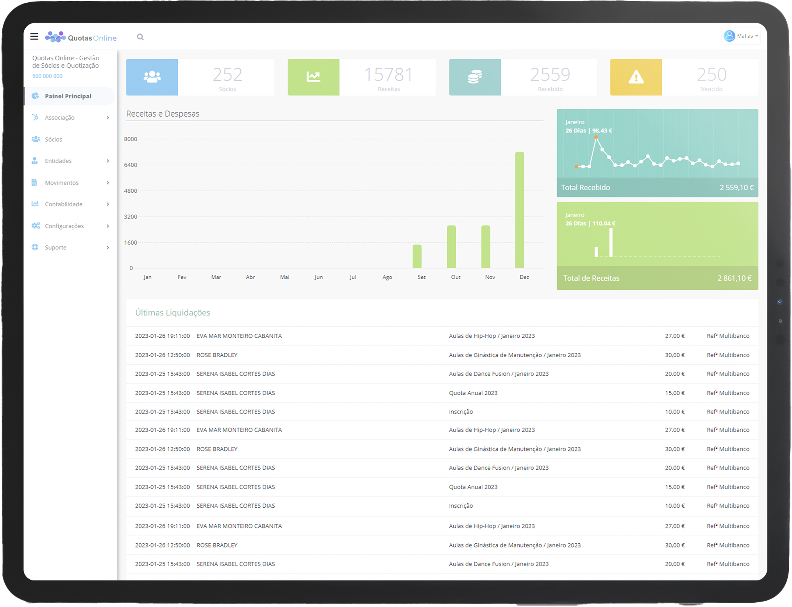Screen dimensions: 792x607
Task: Click the Matias user avatar icon
Action: pyautogui.click(x=729, y=36)
